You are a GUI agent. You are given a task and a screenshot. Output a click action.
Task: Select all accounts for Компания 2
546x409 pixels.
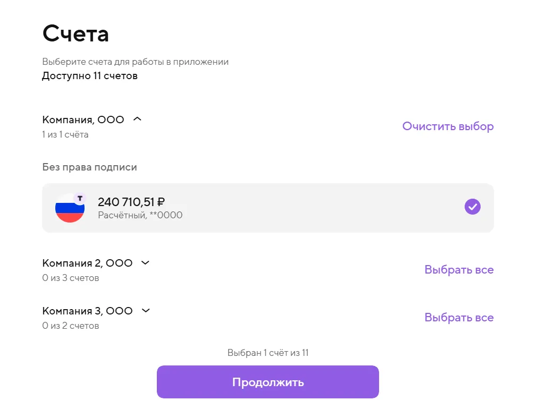coord(459,270)
